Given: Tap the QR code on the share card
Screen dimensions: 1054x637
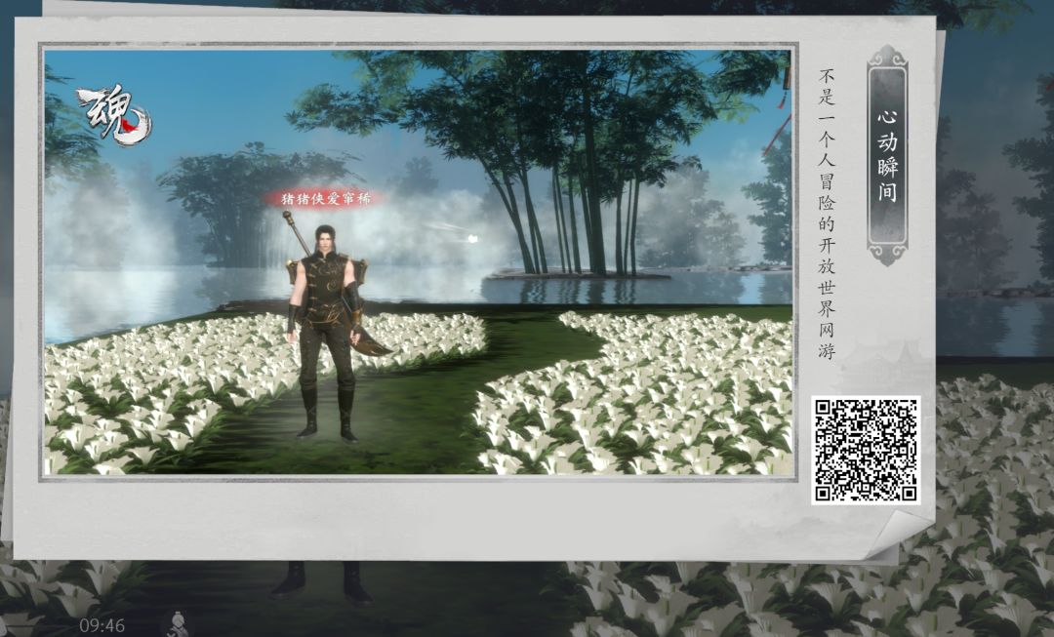Looking at the screenshot, I should tap(866, 450).
